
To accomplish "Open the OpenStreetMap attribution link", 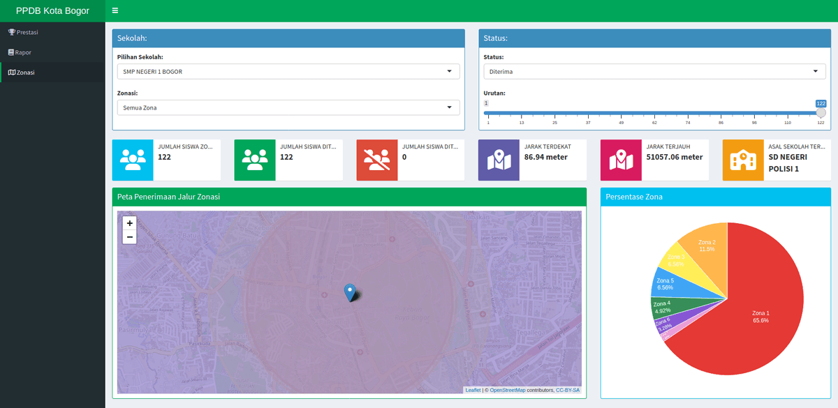I will [x=508, y=390].
